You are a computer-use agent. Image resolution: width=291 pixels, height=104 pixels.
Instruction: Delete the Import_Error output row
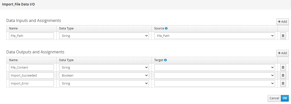pyautogui.click(x=283, y=83)
